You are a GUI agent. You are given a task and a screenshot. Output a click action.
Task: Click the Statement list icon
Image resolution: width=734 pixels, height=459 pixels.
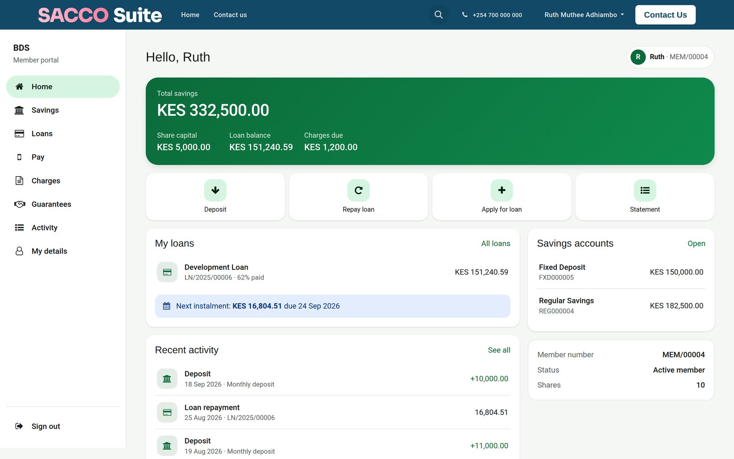click(645, 190)
